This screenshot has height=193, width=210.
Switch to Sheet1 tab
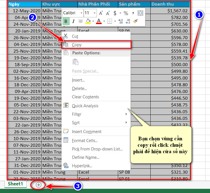15,184
